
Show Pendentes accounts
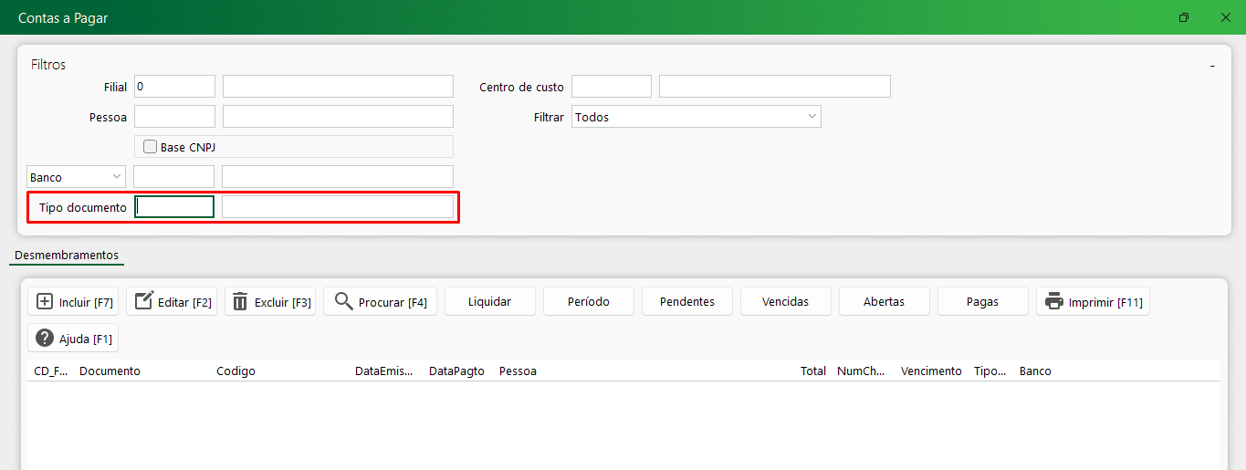686,302
